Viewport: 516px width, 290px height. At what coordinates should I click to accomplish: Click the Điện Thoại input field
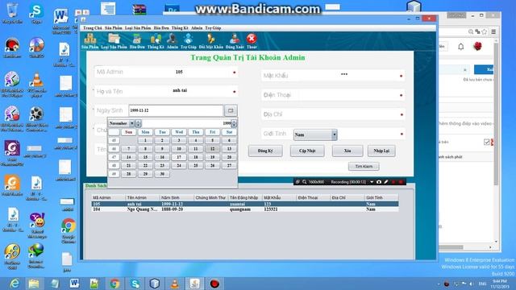[333, 95]
